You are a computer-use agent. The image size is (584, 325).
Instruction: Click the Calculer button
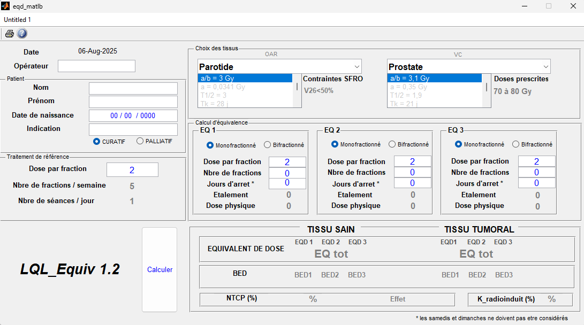tap(160, 269)
